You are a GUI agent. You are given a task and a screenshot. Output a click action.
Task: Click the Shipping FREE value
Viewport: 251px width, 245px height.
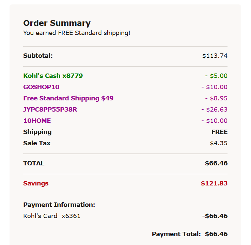[x=219, y=132]
